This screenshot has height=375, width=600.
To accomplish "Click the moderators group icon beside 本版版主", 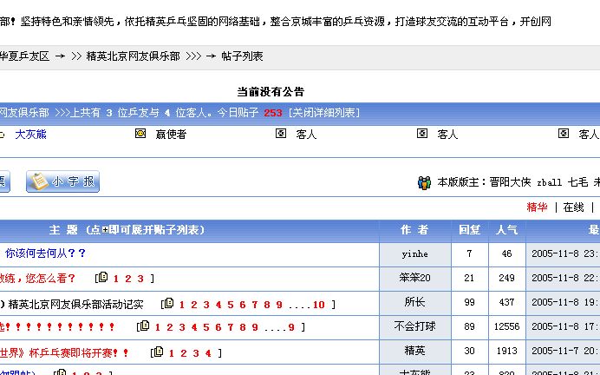I will click(x=424, y=182).
